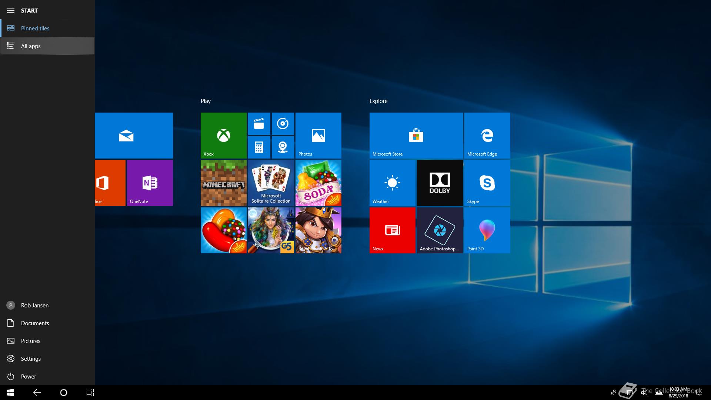Open the Groove Music small tile
This screenshot has height=400, width=711.
[x=283, y=124]
